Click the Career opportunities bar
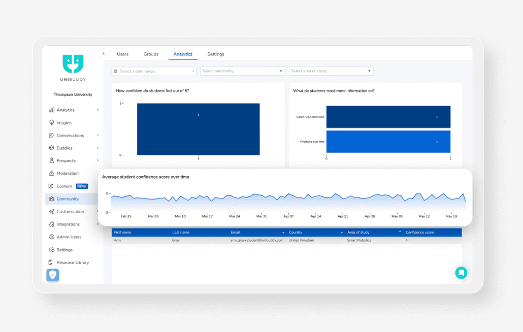523x332 pixels. pos(388,117)
